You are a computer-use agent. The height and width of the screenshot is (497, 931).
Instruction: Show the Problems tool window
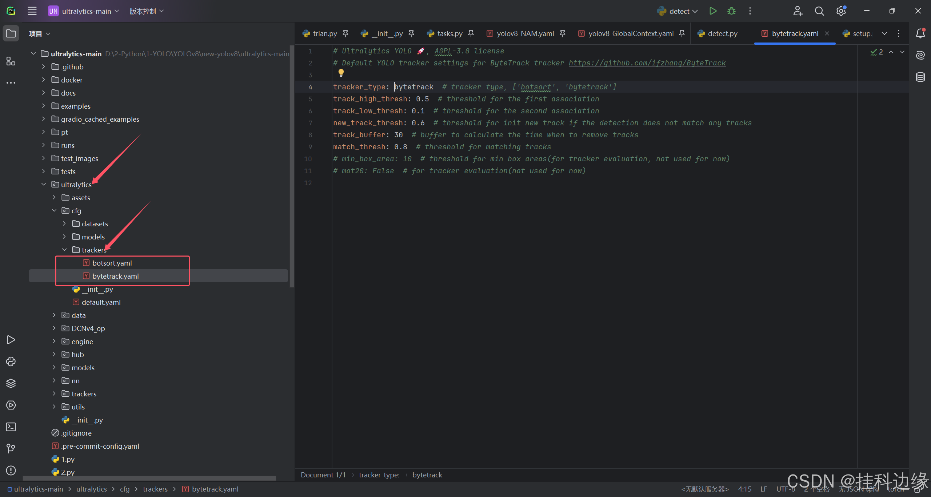pyautogui.click(x=11, y=470)
